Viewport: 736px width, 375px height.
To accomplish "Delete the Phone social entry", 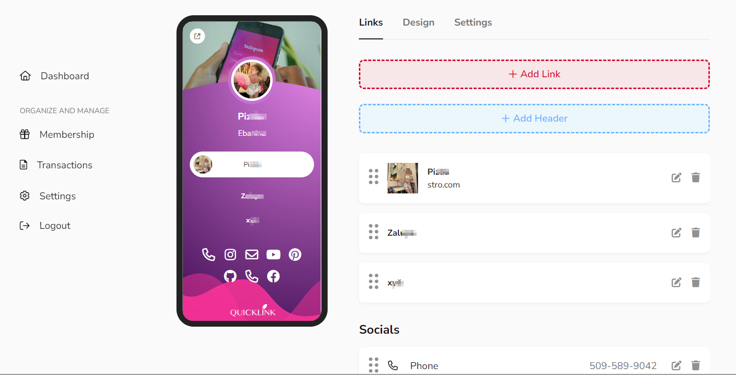I will (696, 366).
